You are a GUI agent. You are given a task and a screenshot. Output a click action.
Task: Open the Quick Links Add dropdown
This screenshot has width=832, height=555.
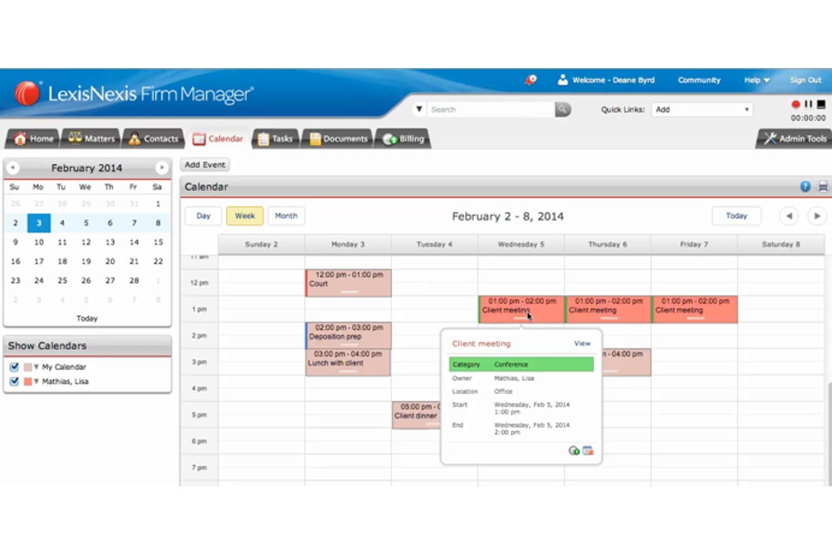702,110
